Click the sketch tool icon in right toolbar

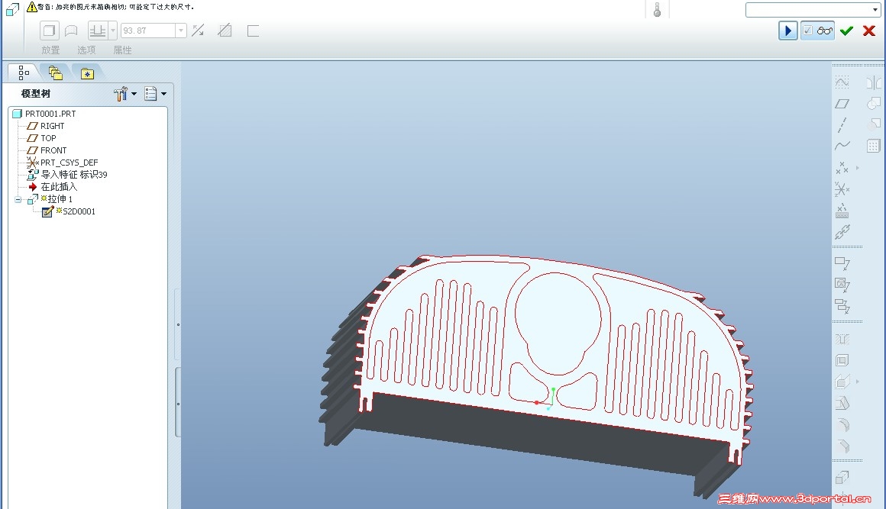coord(842,83)
